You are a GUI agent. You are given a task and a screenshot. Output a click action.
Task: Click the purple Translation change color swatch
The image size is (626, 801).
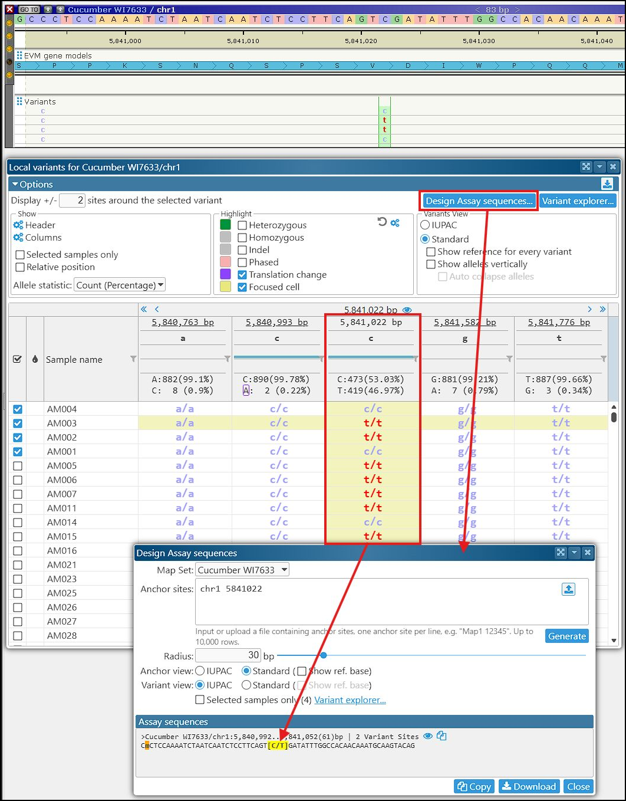tap(225, 274)
